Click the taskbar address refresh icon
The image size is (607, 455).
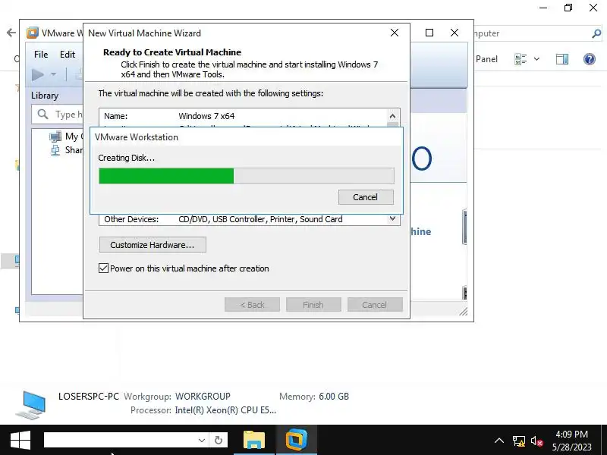point(219,441)
